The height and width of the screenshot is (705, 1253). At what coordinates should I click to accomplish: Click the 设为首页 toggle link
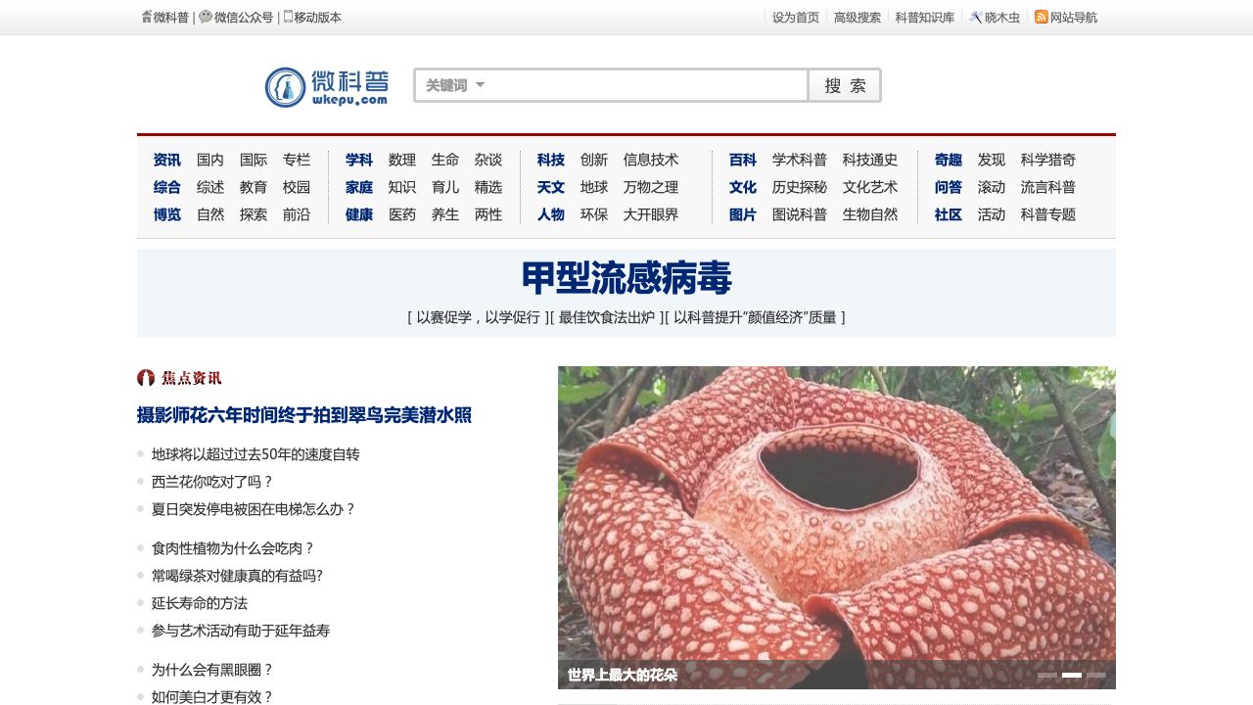pos(794,17)
